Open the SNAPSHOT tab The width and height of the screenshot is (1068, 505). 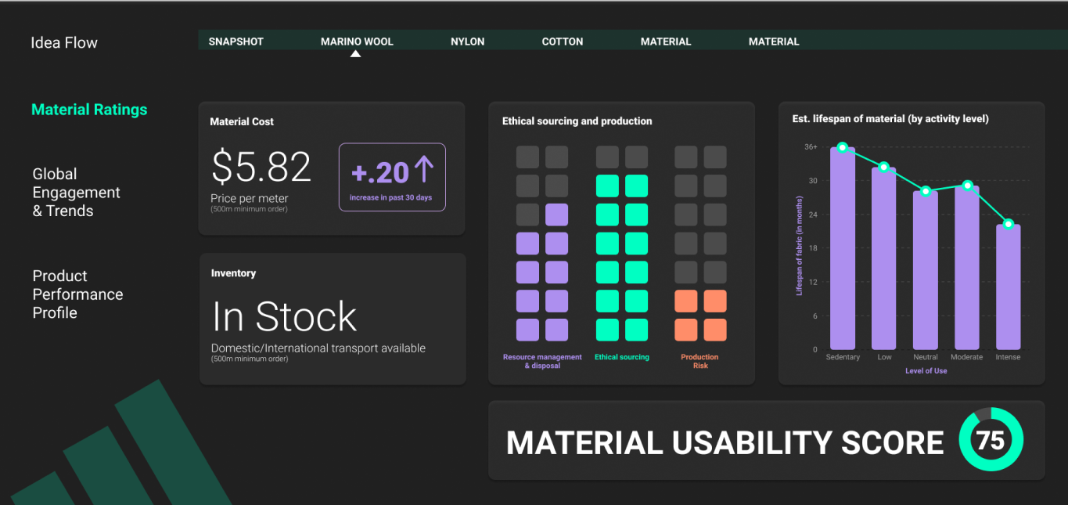[236, 41]
